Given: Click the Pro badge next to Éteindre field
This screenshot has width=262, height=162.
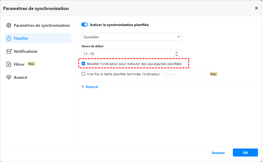Looking at the screenshot, I should [x=213, y=74].
